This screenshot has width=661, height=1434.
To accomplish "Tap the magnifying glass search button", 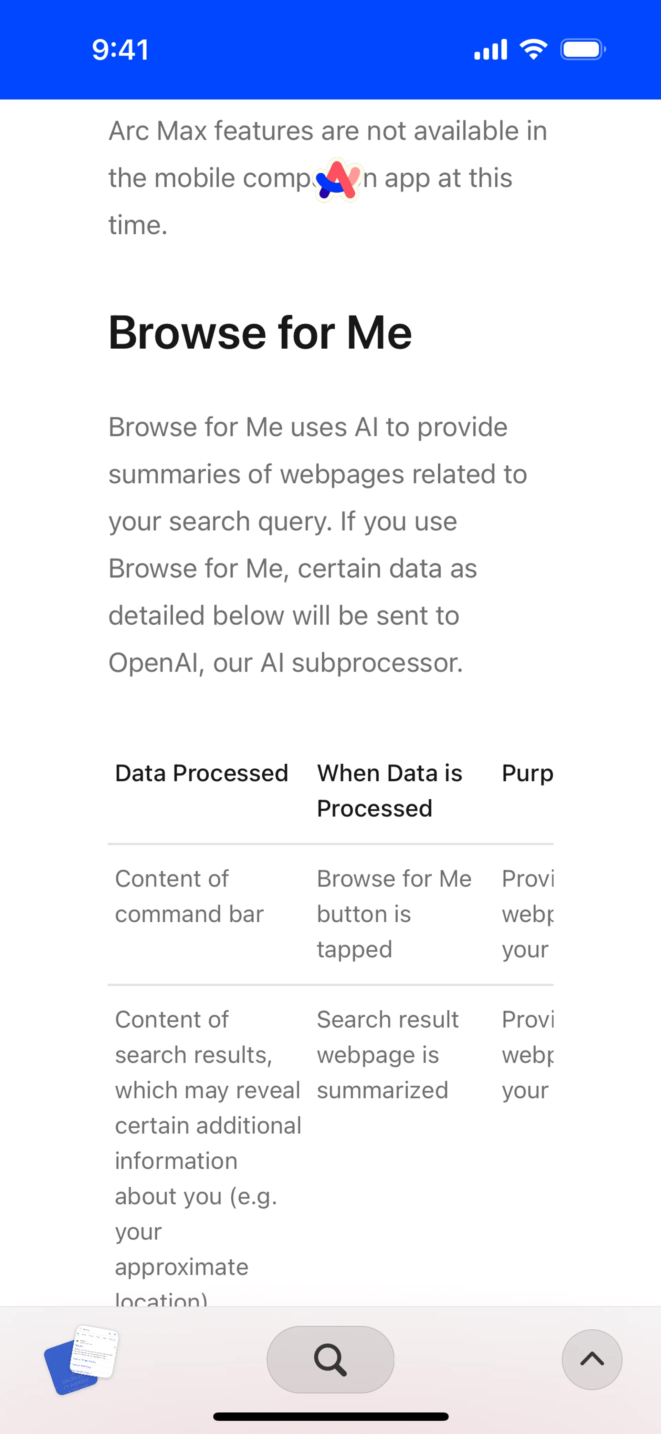I will pyautogui.click(x=330, y=1359).
